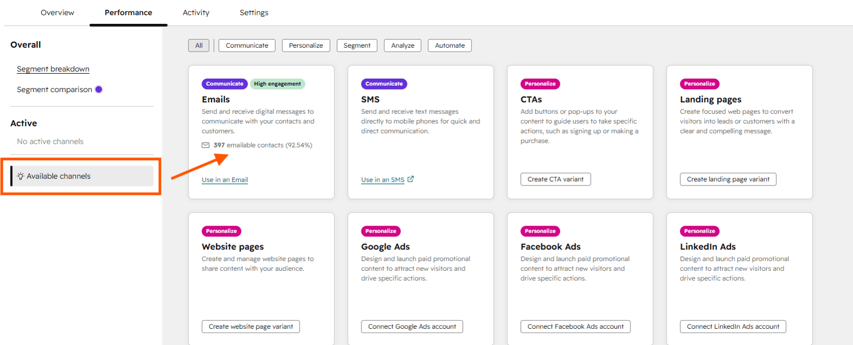Image resolution: width=853 pixels, height=345 pixels.
Task: Select the All filter
Action: coord(199,46)
